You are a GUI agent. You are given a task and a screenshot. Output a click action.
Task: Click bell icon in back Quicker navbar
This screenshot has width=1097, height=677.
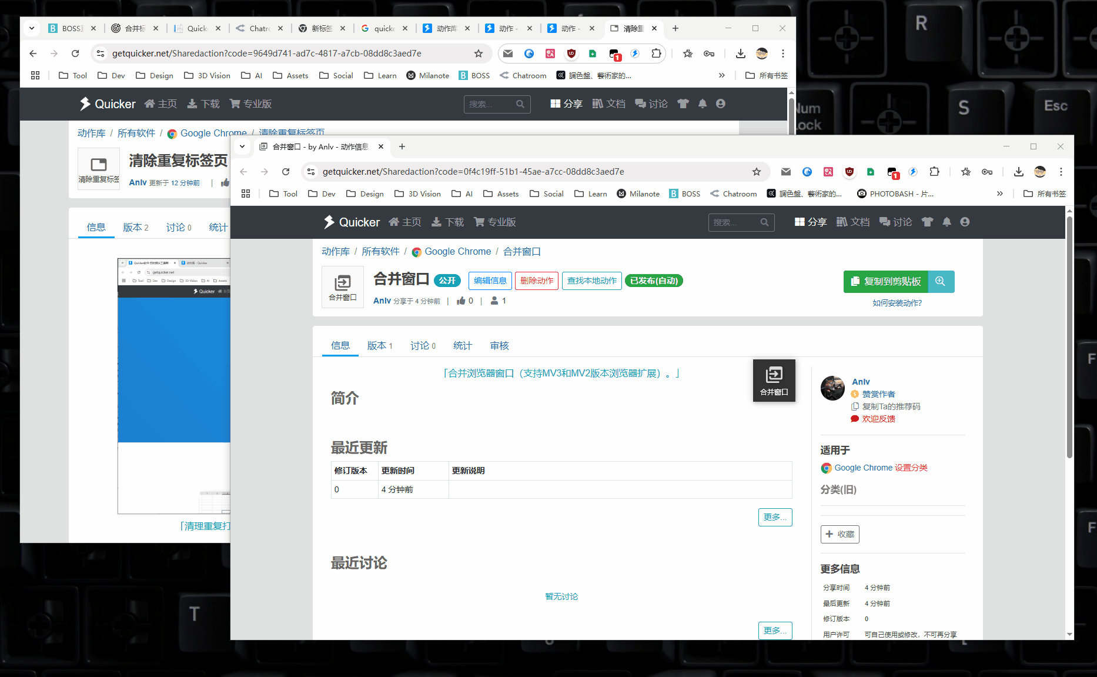tap(703, 104)
